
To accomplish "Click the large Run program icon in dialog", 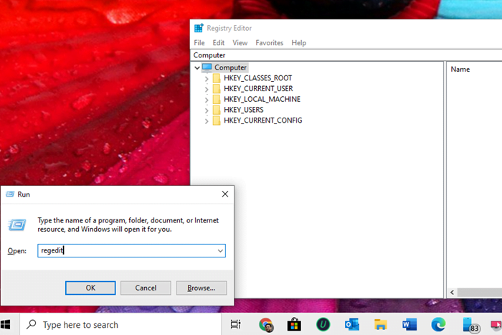I will pyautogui.click(x=17, y=225).
